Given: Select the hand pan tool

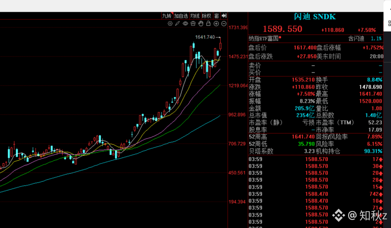Looking at the screenshot, I should click(201, 24).
